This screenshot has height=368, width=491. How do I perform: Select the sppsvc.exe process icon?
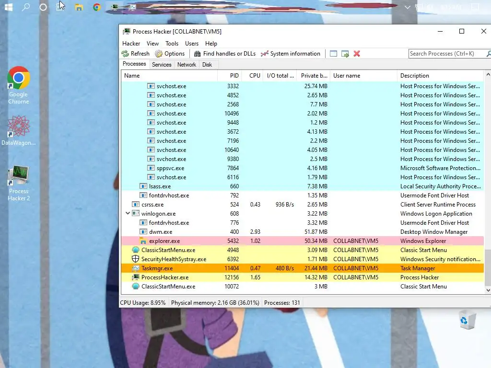(x=151, y=168)
